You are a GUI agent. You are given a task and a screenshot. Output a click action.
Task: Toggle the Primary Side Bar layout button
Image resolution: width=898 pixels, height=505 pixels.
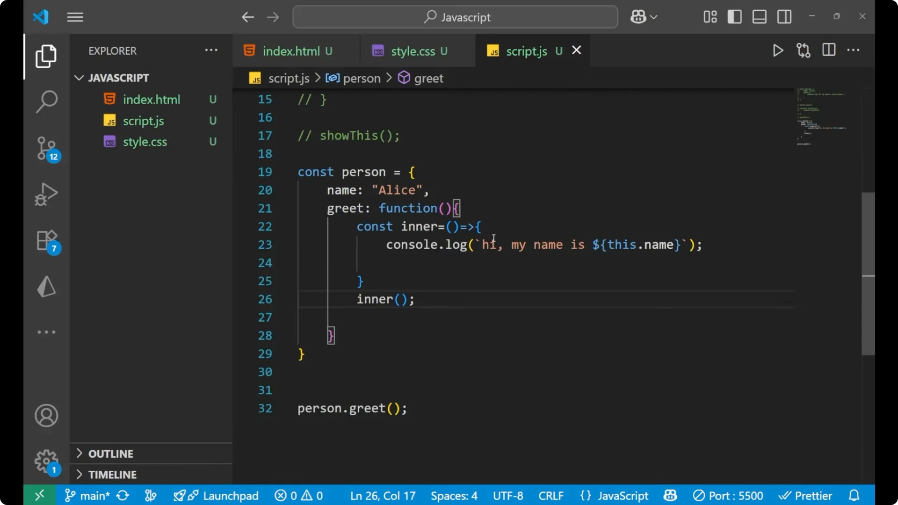pyautogui.click(x=734, y=17)
